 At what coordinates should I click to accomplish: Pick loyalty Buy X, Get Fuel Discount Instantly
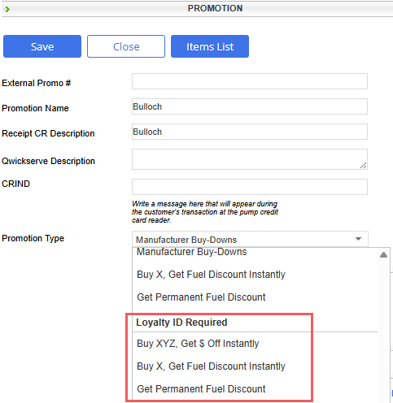coord(211,366)
